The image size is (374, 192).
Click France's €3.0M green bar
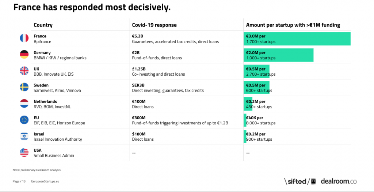point(297,39)
